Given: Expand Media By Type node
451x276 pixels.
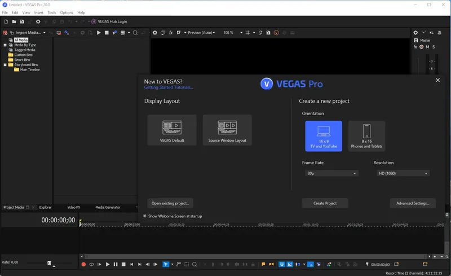Looking at the screenshot, I should click(x=5, y=45).
